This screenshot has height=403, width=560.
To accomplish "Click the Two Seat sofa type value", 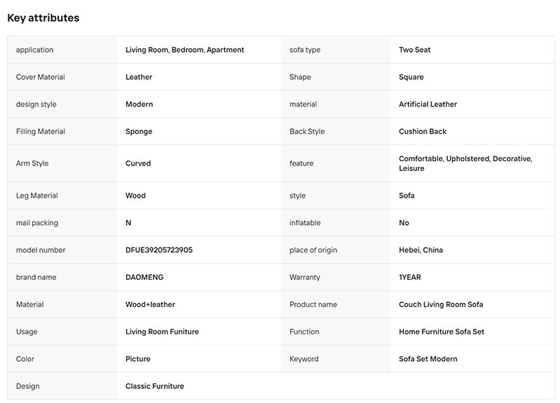I will point(415,50).
